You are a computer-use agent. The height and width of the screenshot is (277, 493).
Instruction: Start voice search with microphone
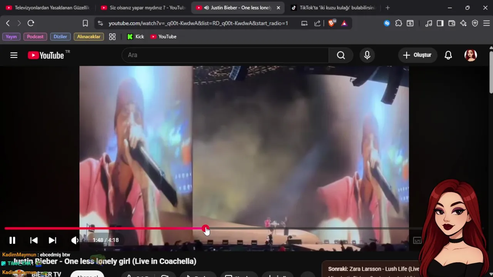[367, 55]
